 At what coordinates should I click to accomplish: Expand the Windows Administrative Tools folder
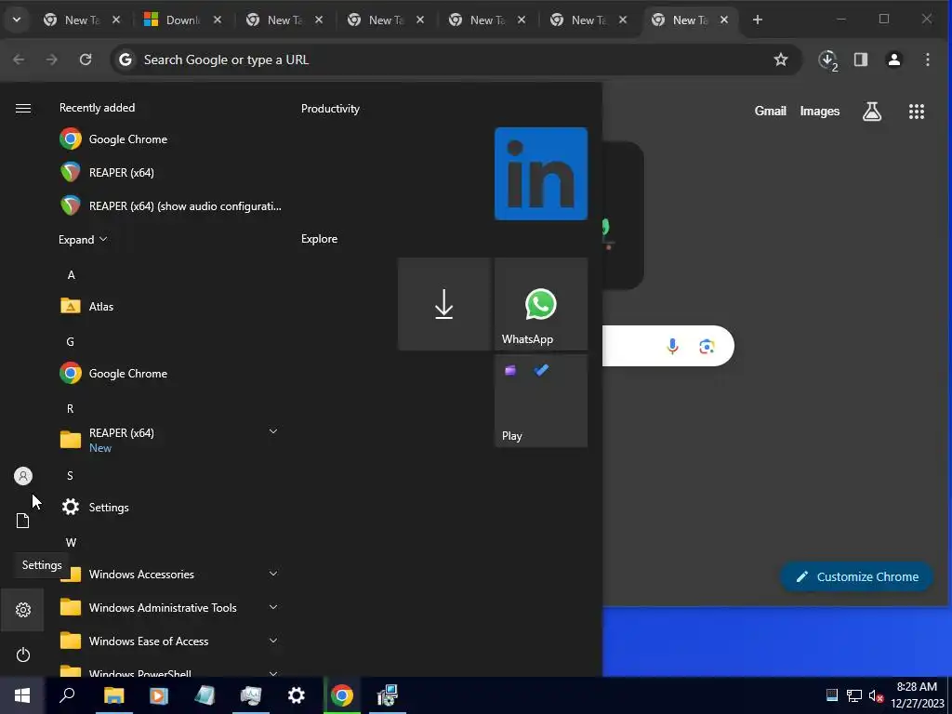click(273, 607)
